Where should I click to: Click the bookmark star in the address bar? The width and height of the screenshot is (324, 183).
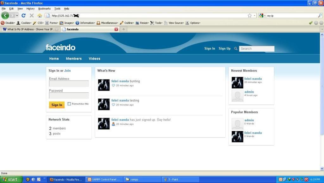250,15
